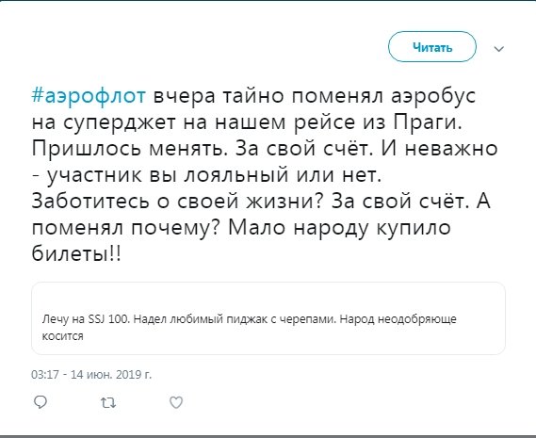Image resolution: width=536 pixels, height=438 pixels.
Task: Open the #аэрофлот hashtag link
Action: (89, 96)
